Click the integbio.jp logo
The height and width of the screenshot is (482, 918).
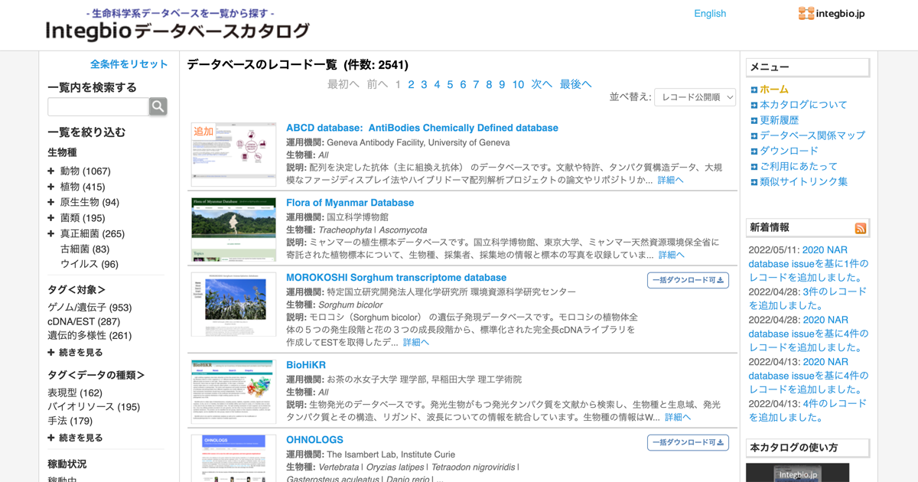pos(831,13)
